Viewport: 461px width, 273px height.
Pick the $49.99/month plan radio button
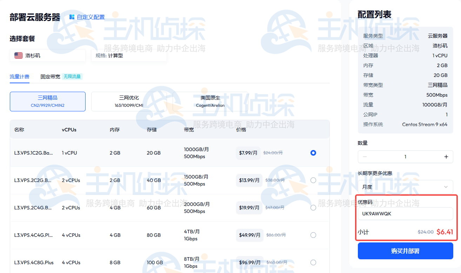[x=313, y=235]
